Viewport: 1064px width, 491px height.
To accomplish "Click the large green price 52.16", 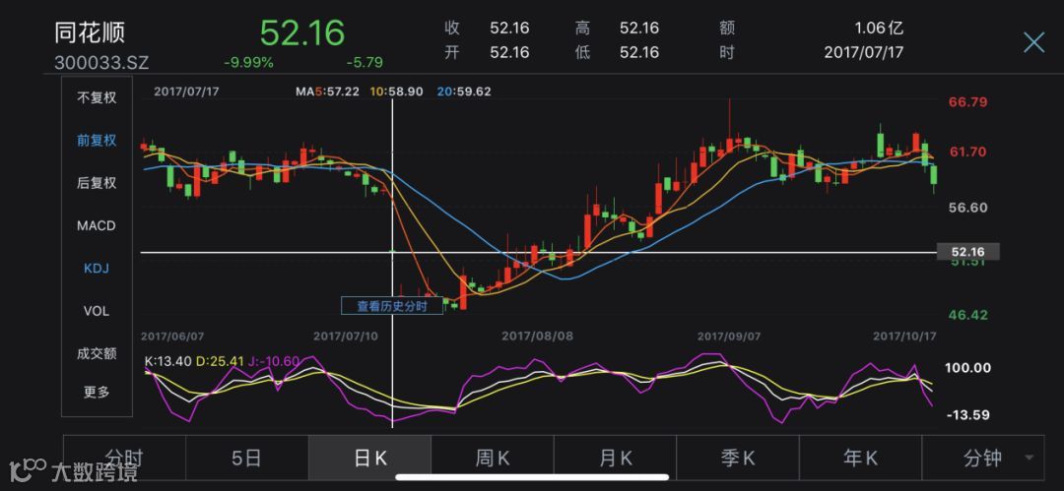I will [x=302, y=32].
